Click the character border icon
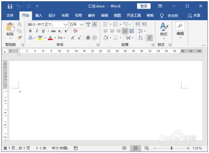209x153 pixels. (95, 24)
